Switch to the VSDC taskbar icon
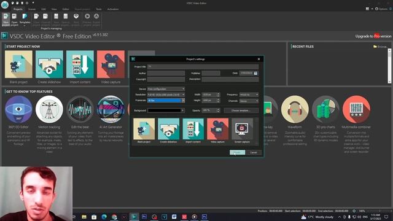Image resolution: width=393 pixels, height=221 pixels. pos(134,217)
